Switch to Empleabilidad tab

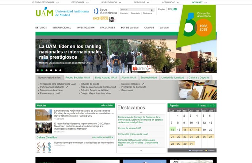(x=149, y=78)
